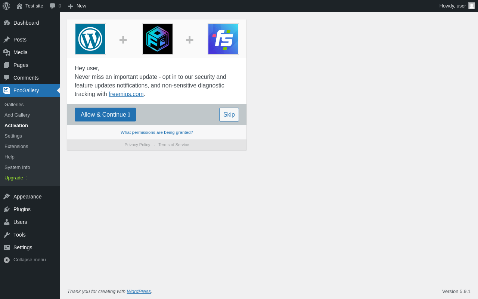Navigate to Pages in the sidebar

pyautogui.click(x=30, y=65)
